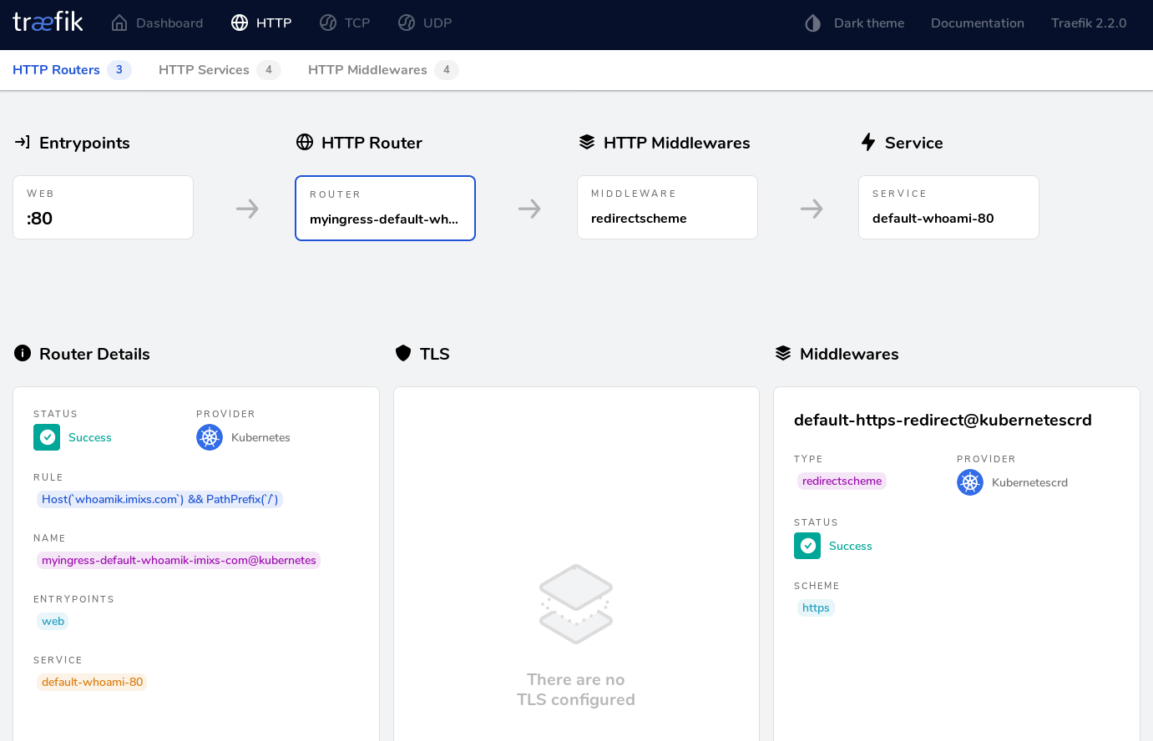This screenshot has width=1153, height=741.
Task: Click the web entrypoint chip
Action: coord(53,621)
